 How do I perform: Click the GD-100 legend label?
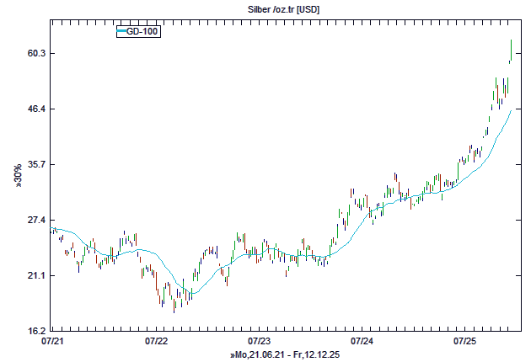click(142, 31)
